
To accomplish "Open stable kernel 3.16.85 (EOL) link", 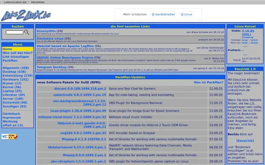I will [248, 33].
